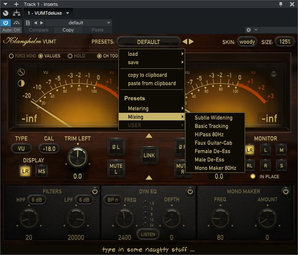Open the TYPE VU selector
This screenshot has height=255, width=298.
point(21,148)
